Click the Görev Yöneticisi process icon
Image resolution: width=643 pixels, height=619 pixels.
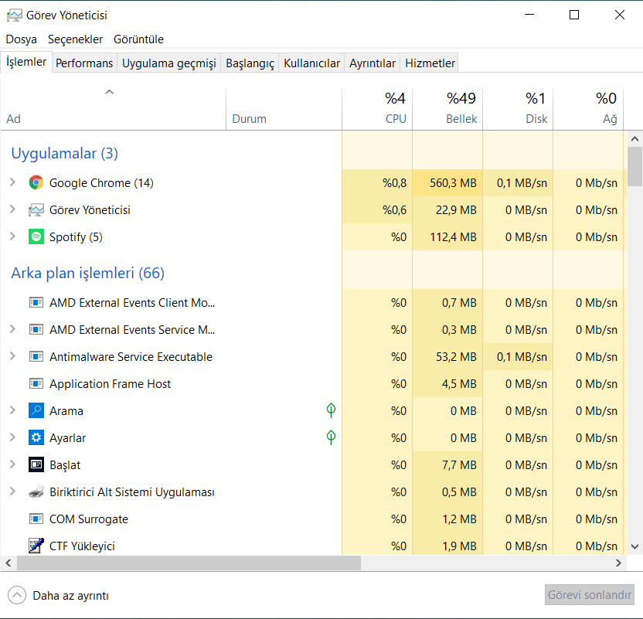click(36, 210)
